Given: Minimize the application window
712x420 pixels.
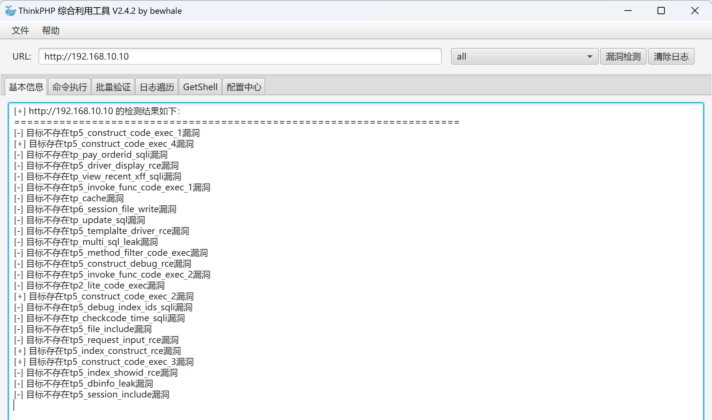Looking at the screenshot, I should (x=628, y=11).
